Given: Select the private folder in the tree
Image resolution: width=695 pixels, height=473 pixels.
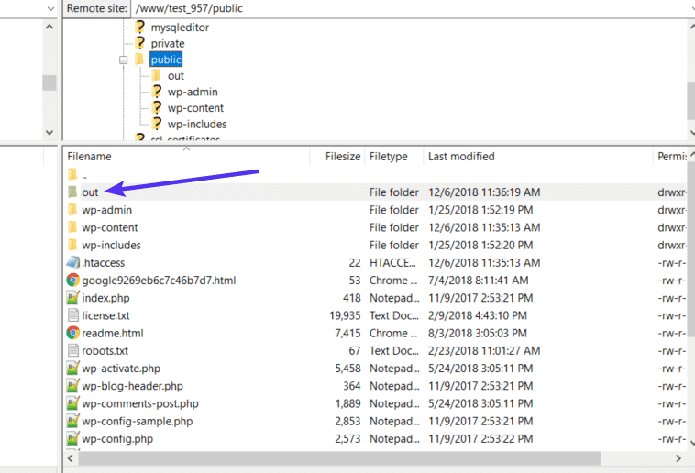Looking at the screenshot, I should click(167, 43).
